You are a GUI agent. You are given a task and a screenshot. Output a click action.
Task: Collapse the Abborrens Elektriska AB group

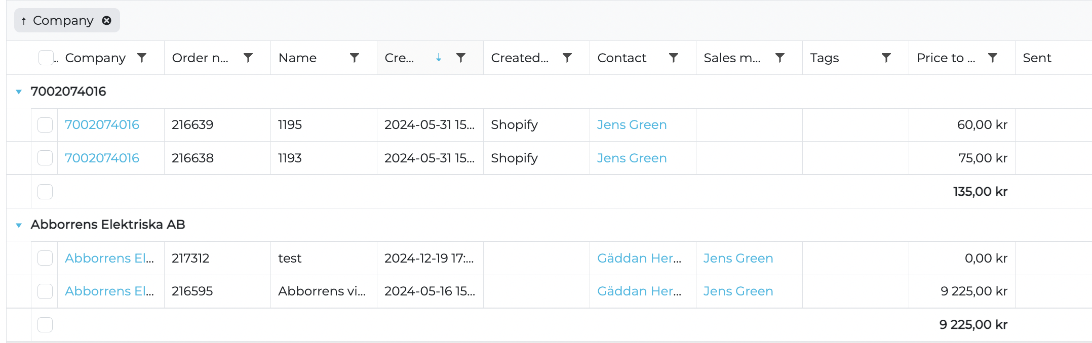click(19, 225)
